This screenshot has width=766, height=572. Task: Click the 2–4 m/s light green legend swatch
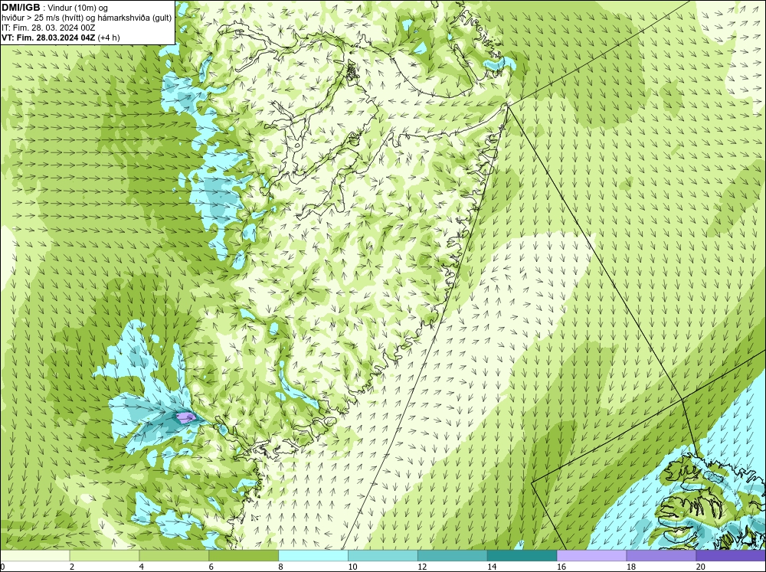[x=104, y=555]
